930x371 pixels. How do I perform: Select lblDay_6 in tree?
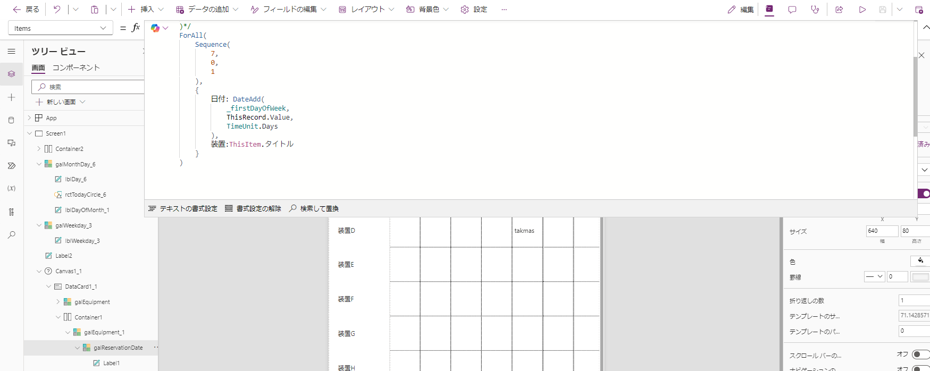(x=76, y=180)
